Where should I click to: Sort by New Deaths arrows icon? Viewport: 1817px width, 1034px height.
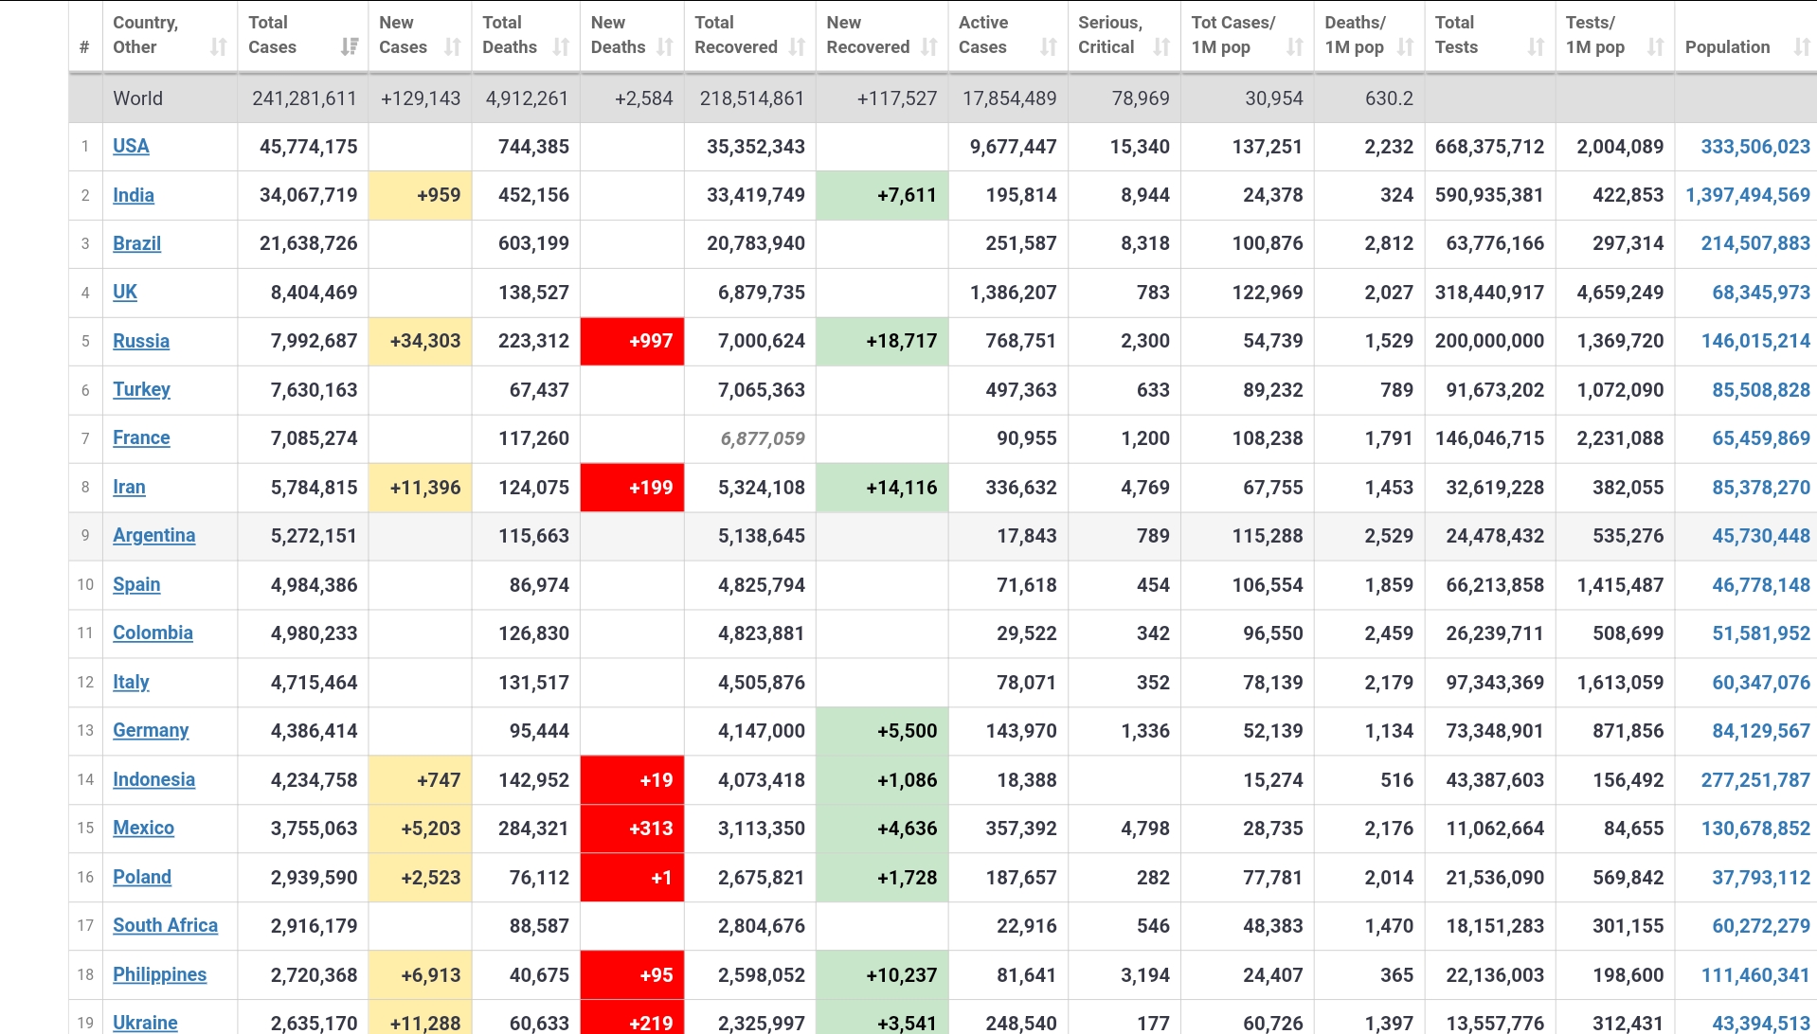665,46
